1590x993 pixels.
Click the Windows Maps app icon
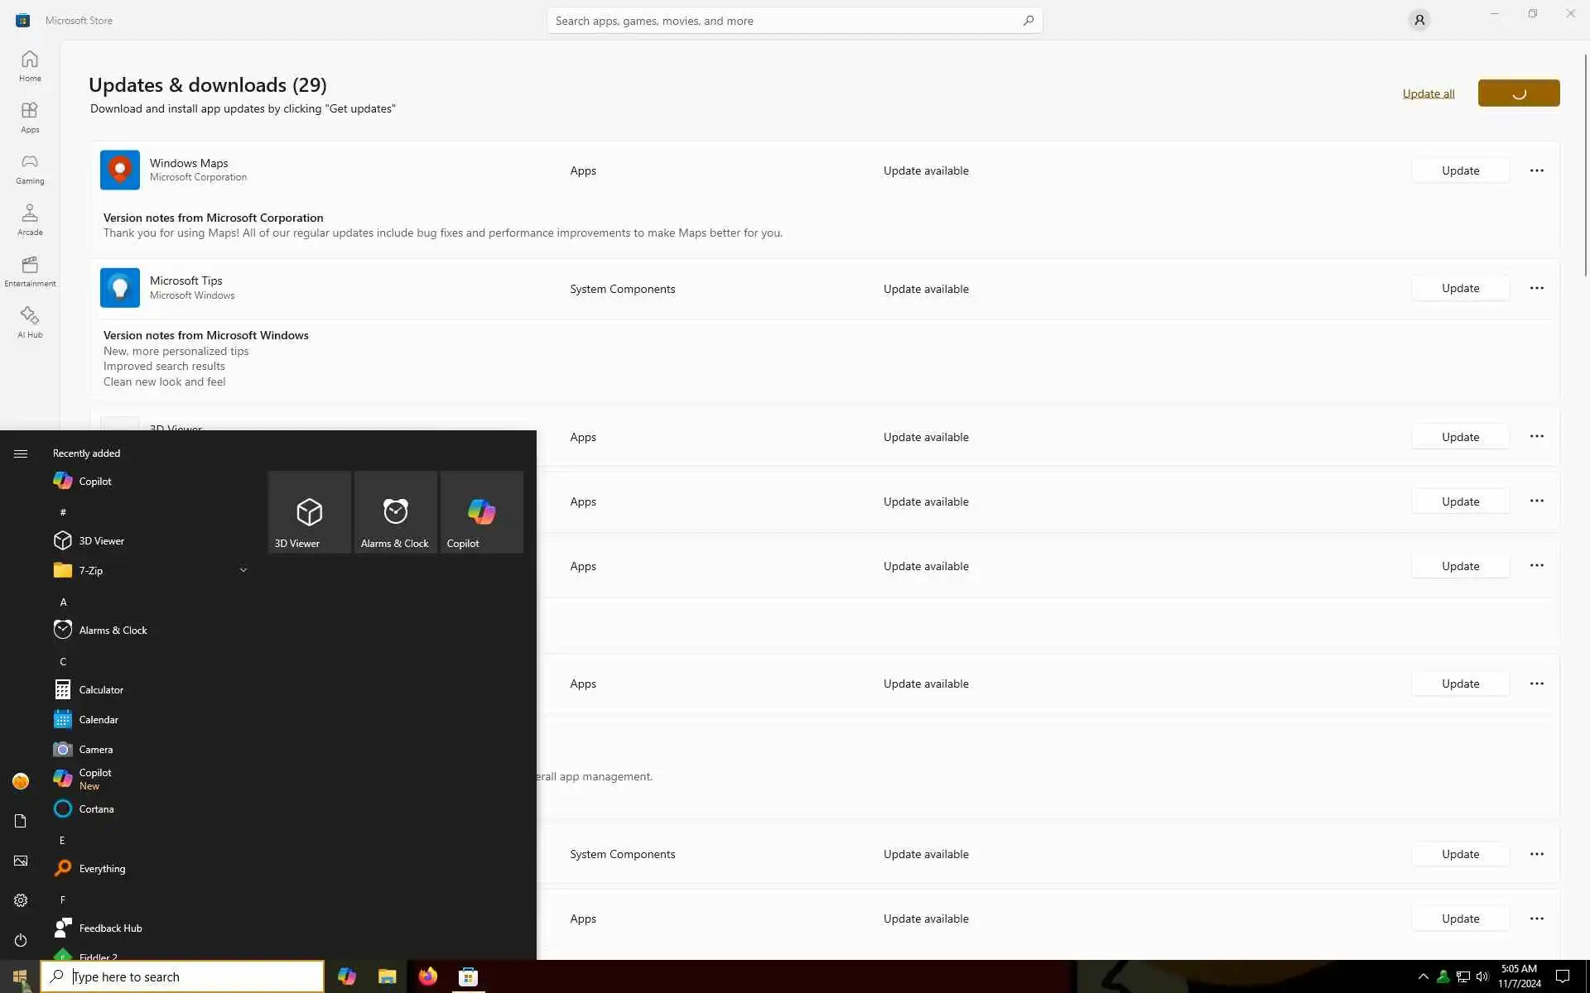[x=120, y=170]
